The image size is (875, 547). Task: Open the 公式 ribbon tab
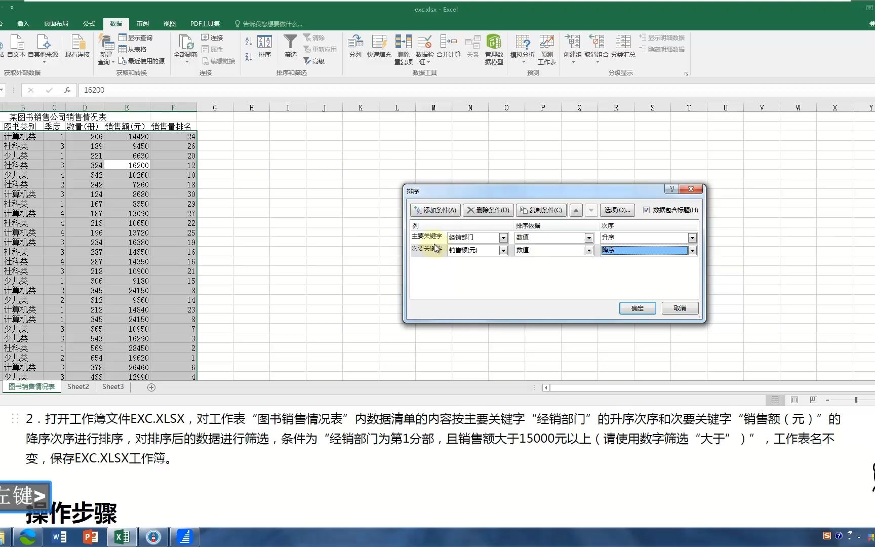pyautogui.click(x=89, y=24)
